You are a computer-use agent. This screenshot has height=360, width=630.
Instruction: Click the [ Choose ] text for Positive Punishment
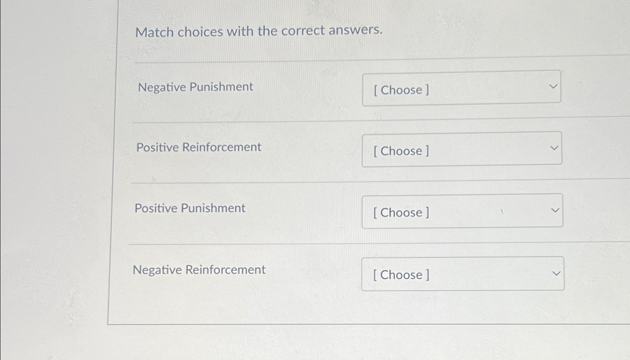(400, 212)
